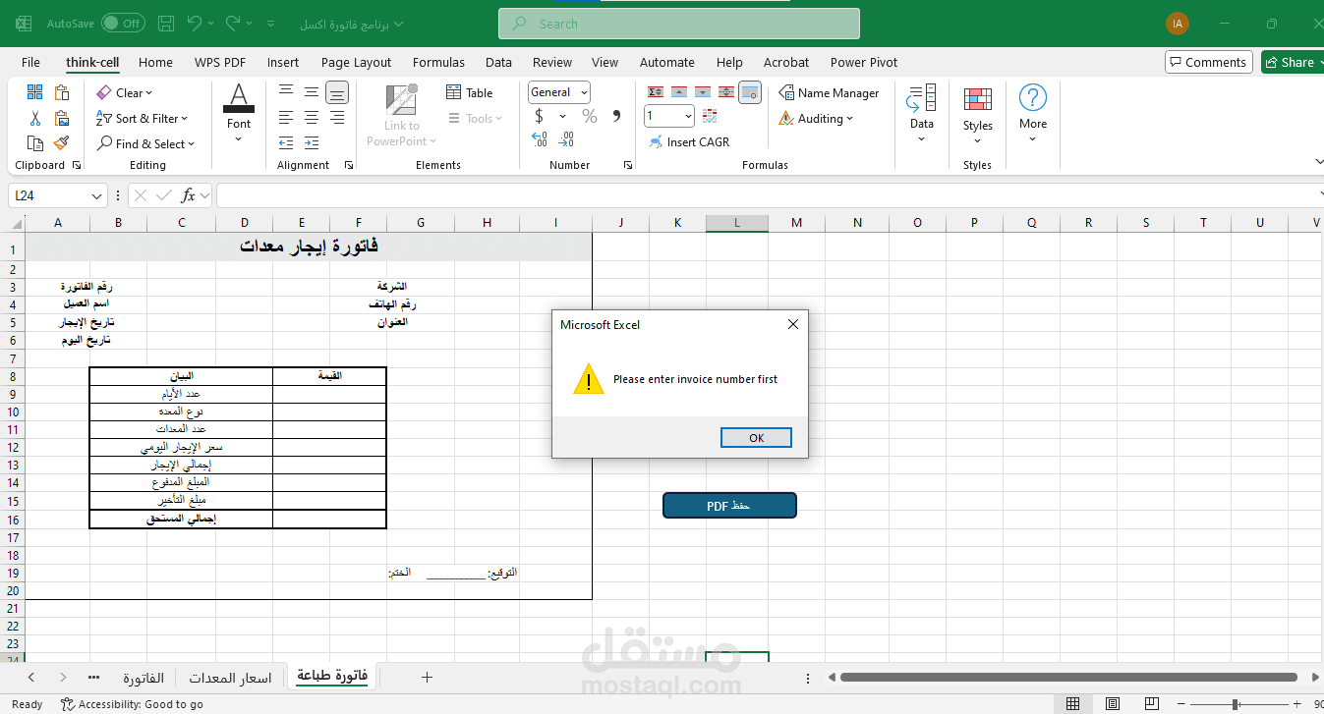1324x714 pixels.
Task: Collapse the ribbon with the chevron
Action: (x=1318, y=161)
